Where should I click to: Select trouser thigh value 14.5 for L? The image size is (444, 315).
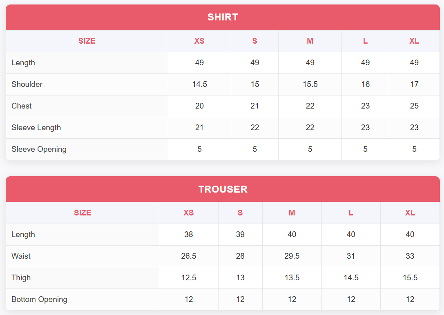click(351, 278)
